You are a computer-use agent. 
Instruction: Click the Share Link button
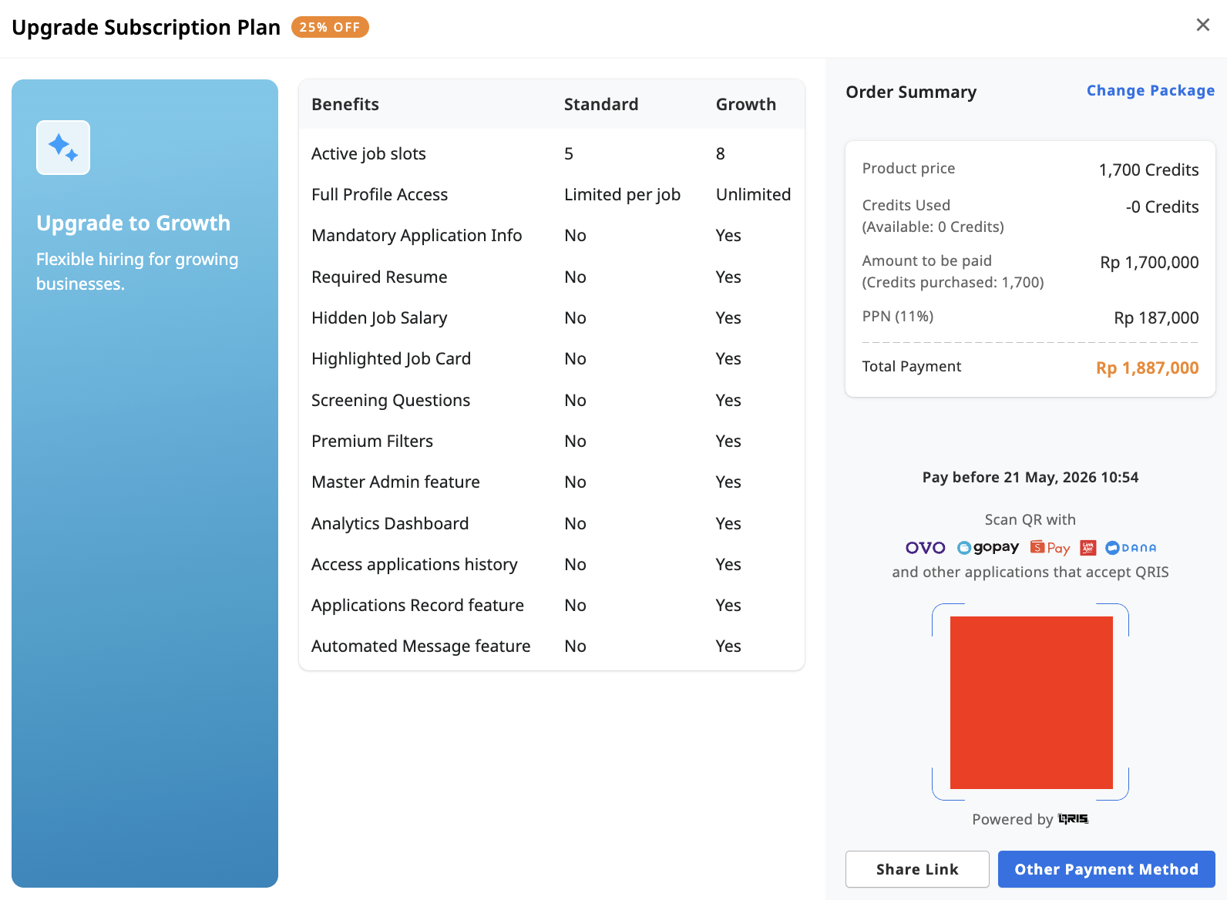pyautogui.click(x=917, y=869)
